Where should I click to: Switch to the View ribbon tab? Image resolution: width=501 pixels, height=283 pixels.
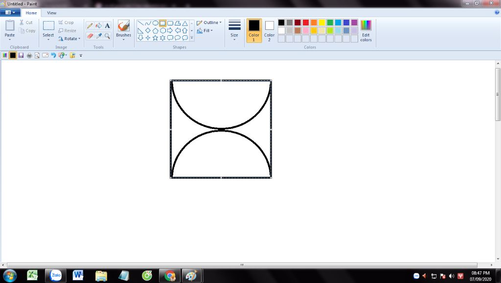pyautogui.click(x=51, y=13)
